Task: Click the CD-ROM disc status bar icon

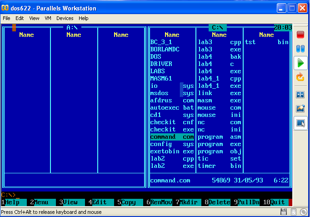Action: click(x=304, y=212)
